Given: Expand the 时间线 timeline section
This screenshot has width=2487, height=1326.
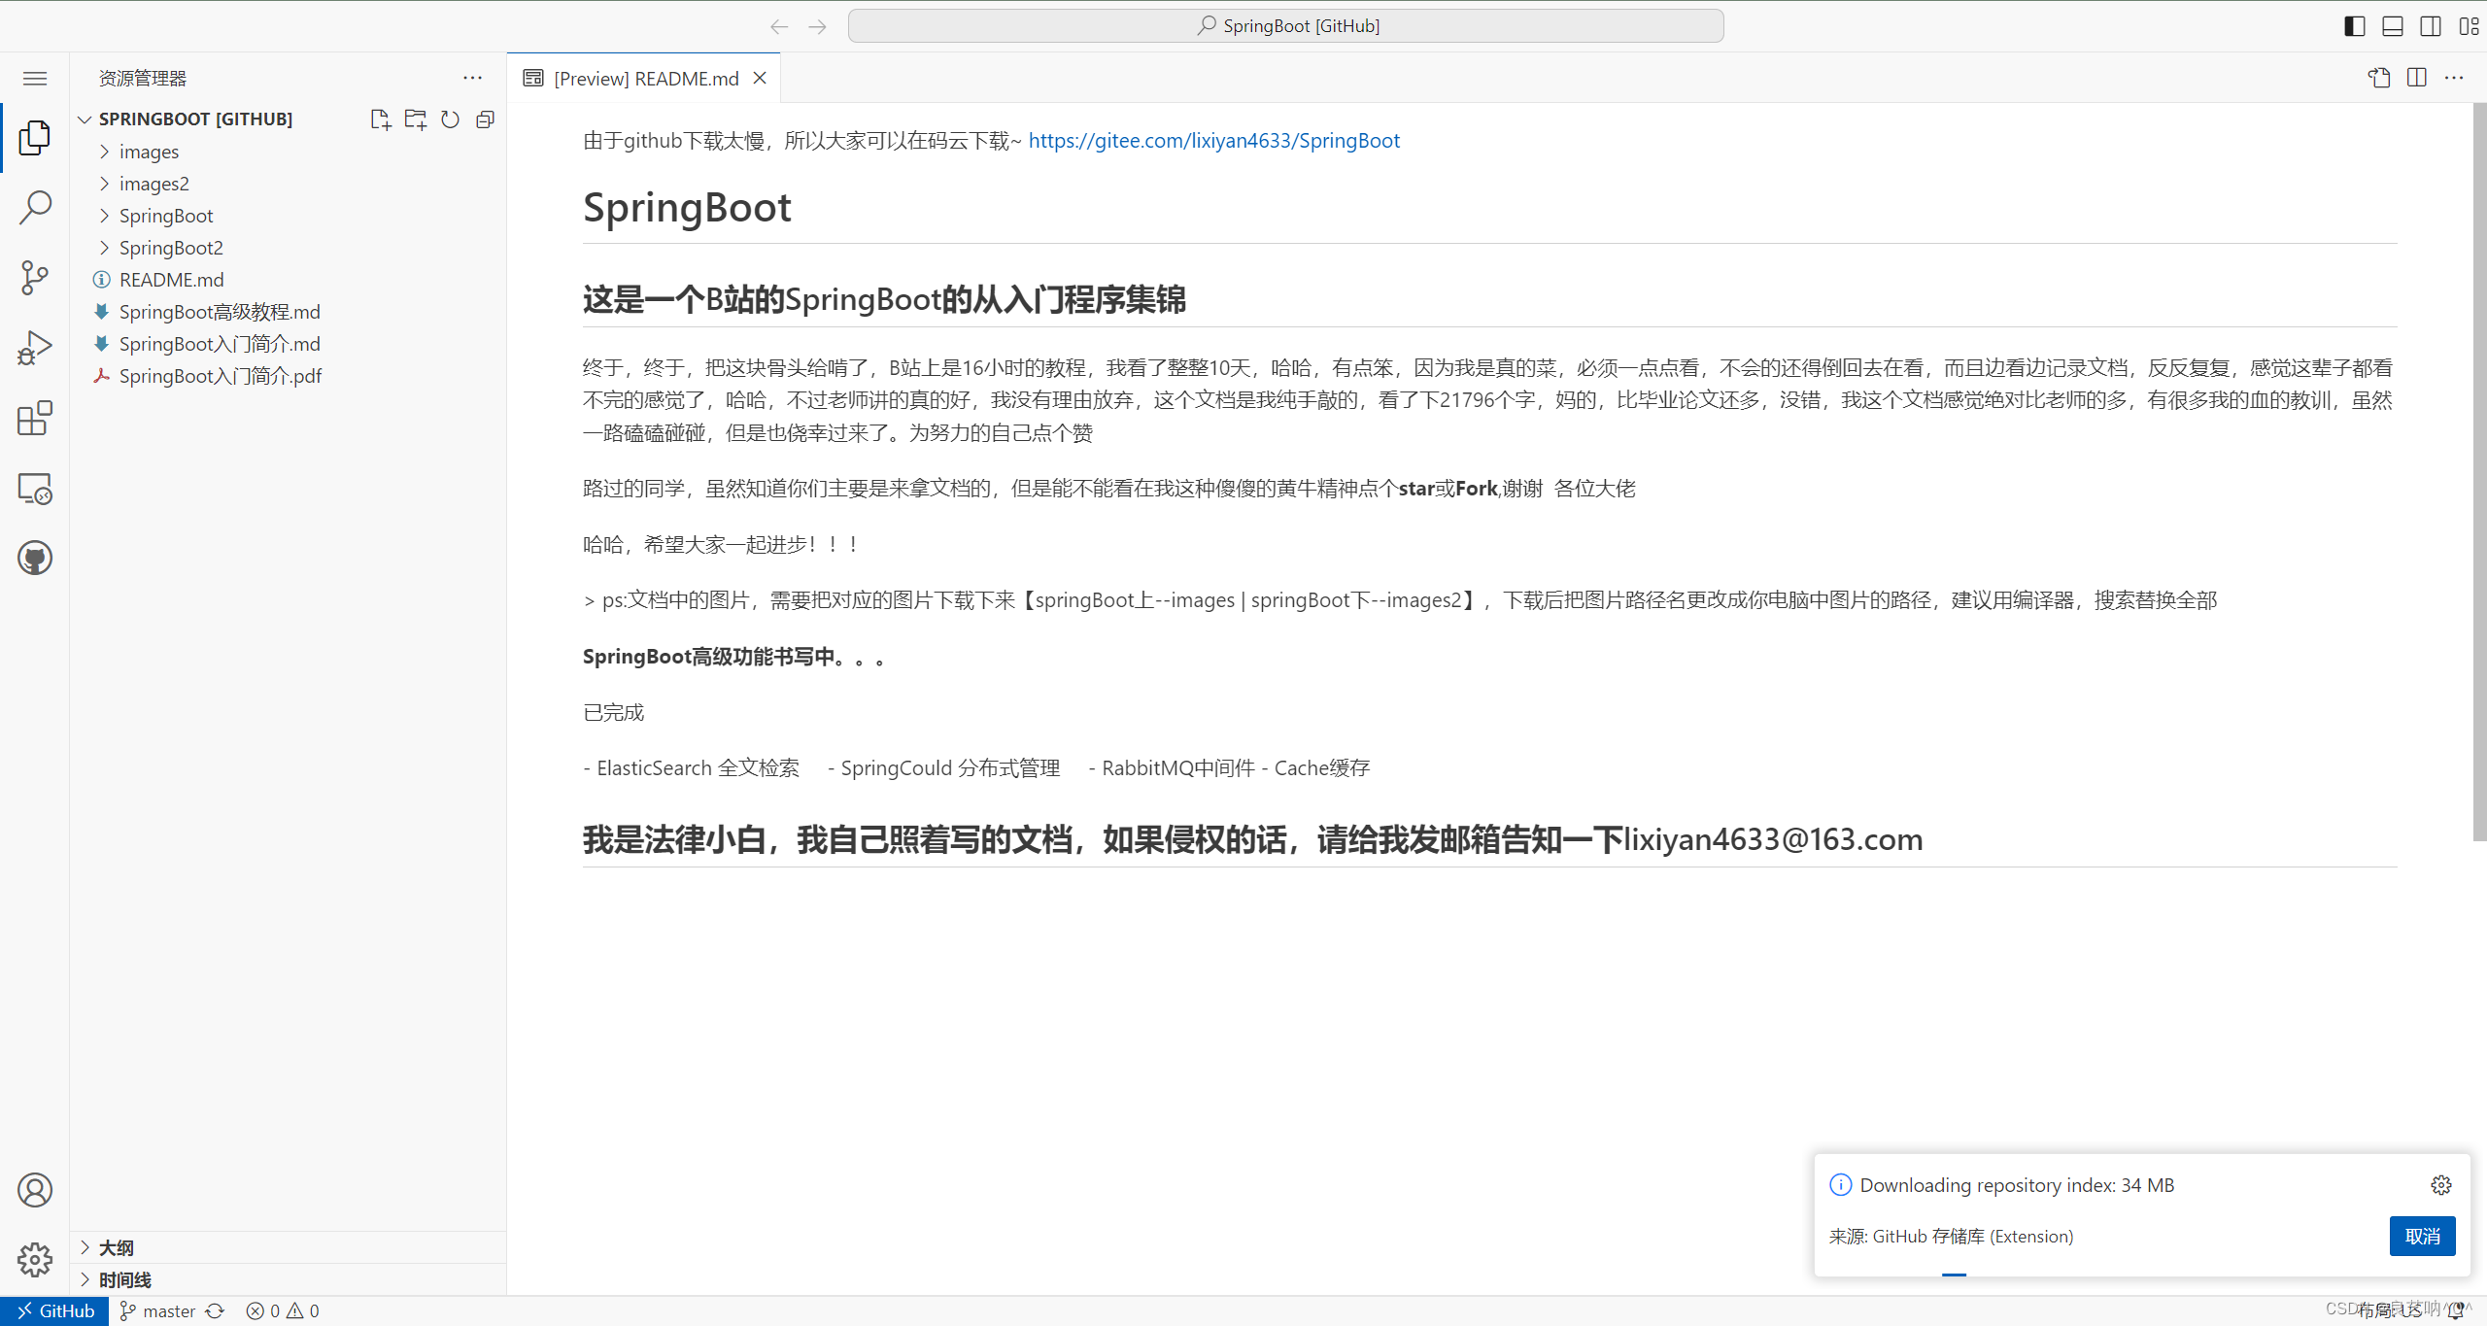Looking at the screenshot, I should pos(288,1279).
